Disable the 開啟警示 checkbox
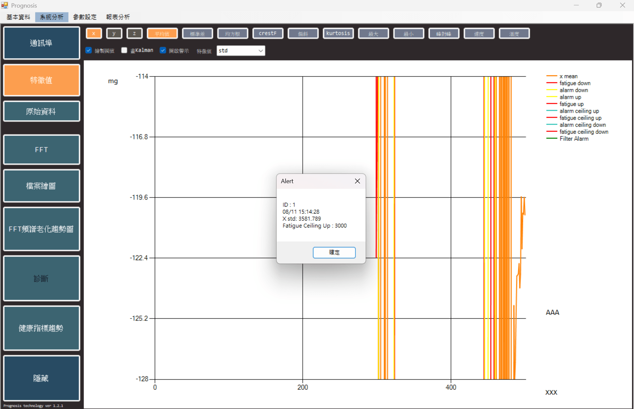The width and height of the screenshot is (634, 409). (163, 50)
